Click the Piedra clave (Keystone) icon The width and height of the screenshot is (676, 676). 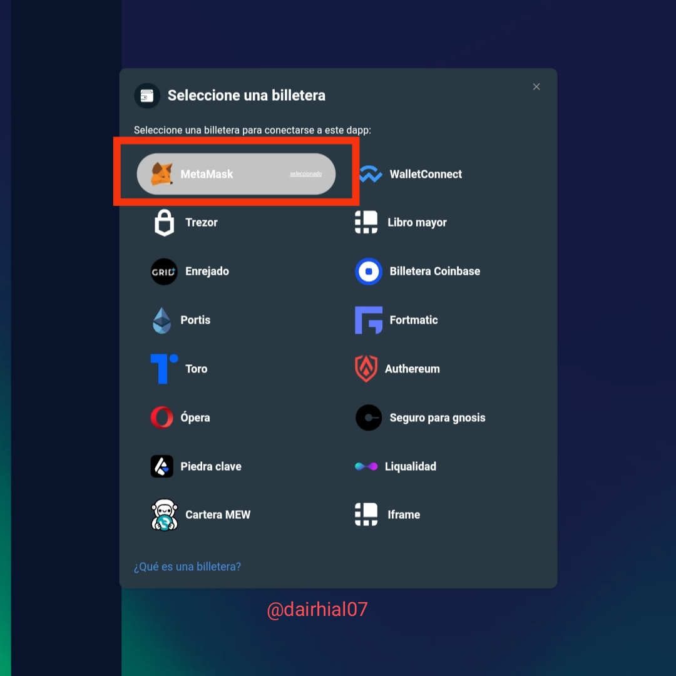(x=161, y=466)
